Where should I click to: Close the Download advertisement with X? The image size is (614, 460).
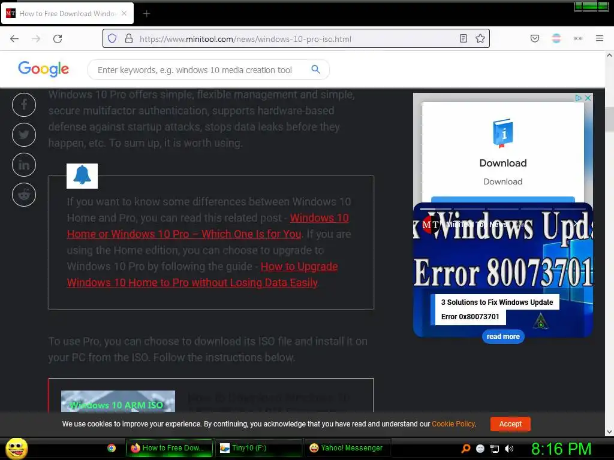(588, 98)
